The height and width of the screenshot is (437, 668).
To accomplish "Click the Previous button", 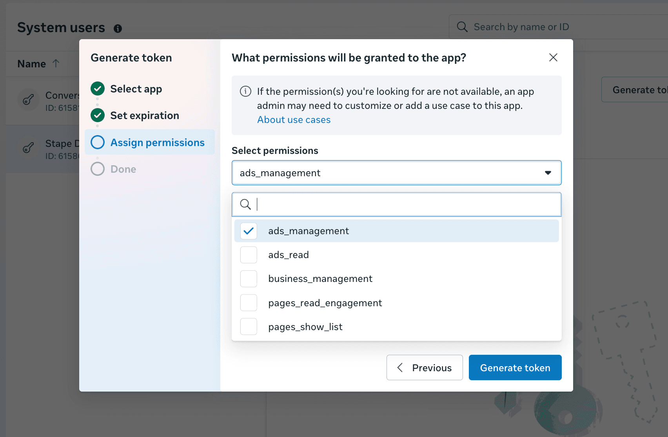I will (425, 367).
